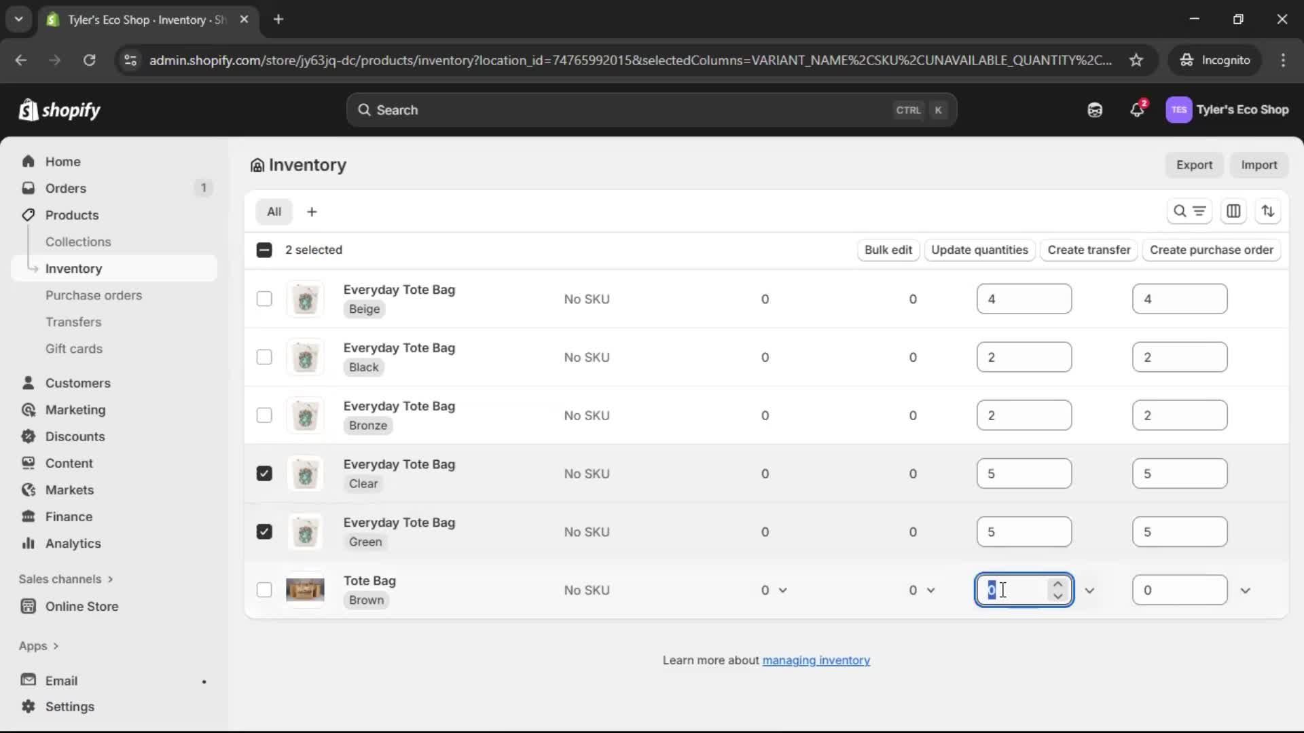Image resolution: width=1304 pixels, height=733 pixels.
Task: Select the Discounts sidebar icon
Action: [28, 437]
